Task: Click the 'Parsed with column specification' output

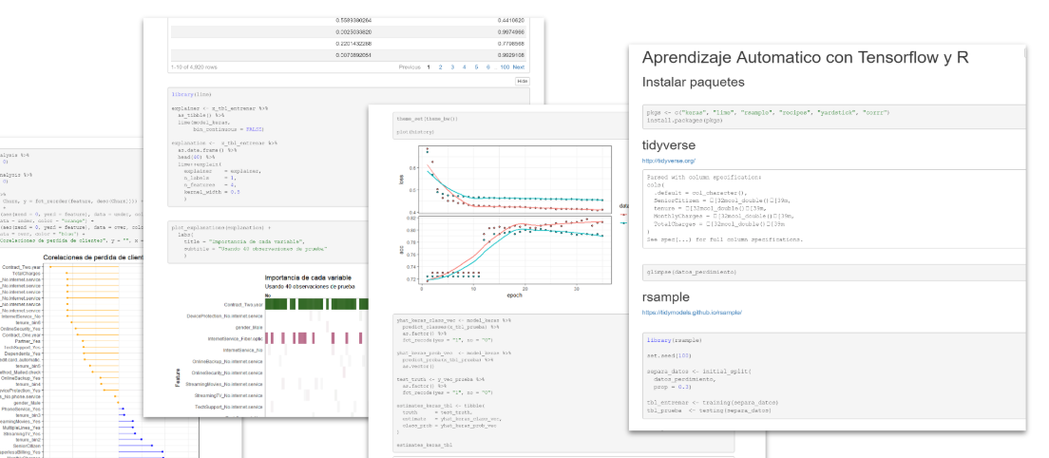Action: point(704,177)
